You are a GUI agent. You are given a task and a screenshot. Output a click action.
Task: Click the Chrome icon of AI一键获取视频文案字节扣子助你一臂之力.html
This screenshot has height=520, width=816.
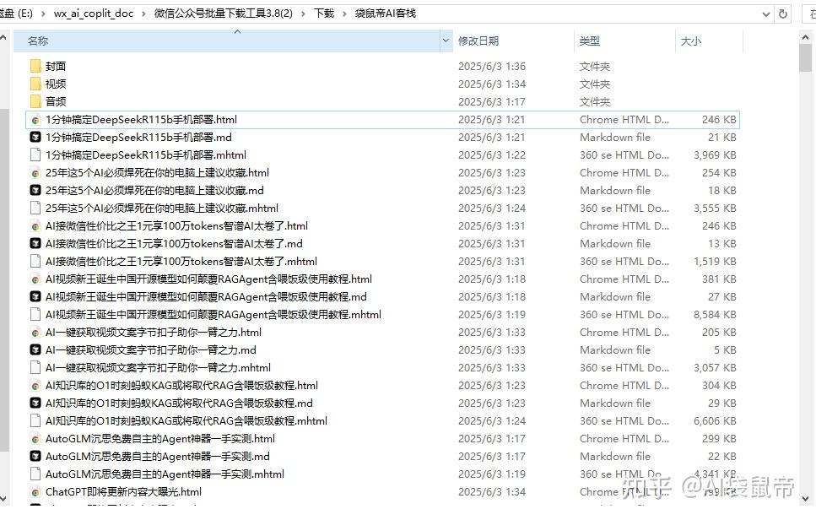[35, 332]
